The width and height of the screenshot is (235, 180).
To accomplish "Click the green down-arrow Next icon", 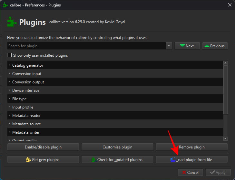I will [182, 46].
